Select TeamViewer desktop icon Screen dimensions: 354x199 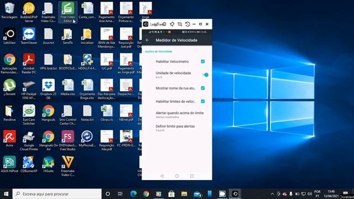[29, 36]
